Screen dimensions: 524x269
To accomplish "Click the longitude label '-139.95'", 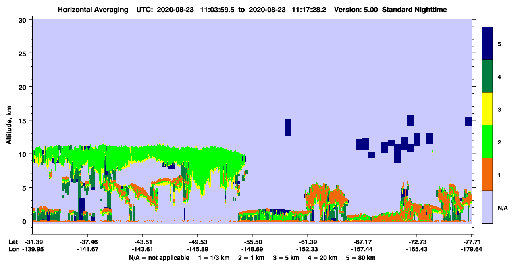I will click(x=33, y=249).
